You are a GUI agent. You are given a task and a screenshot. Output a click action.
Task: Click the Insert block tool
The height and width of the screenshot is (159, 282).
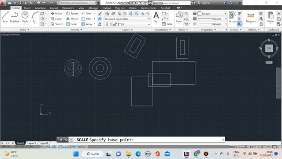tap(179, 17)
